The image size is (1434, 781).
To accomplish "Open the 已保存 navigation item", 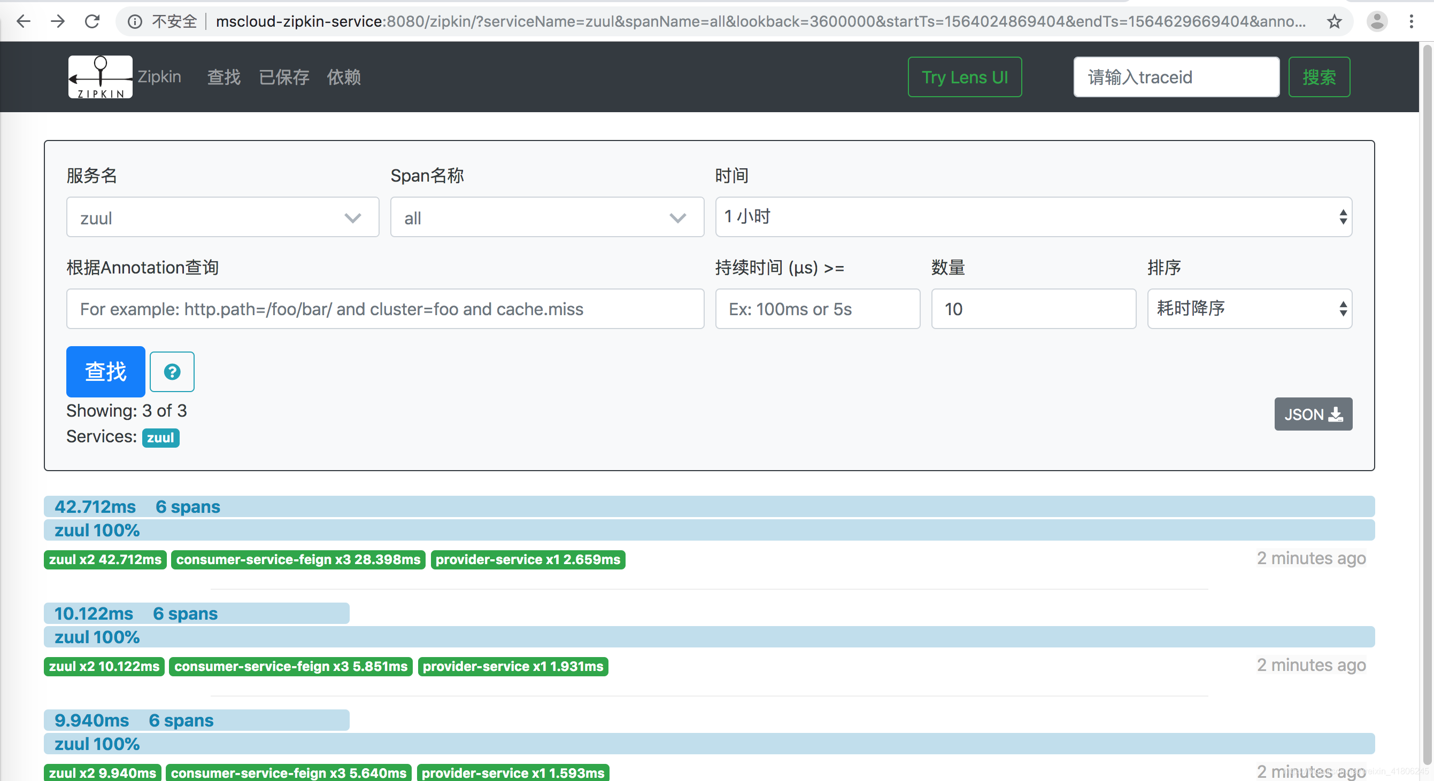I will click(284, 77).
